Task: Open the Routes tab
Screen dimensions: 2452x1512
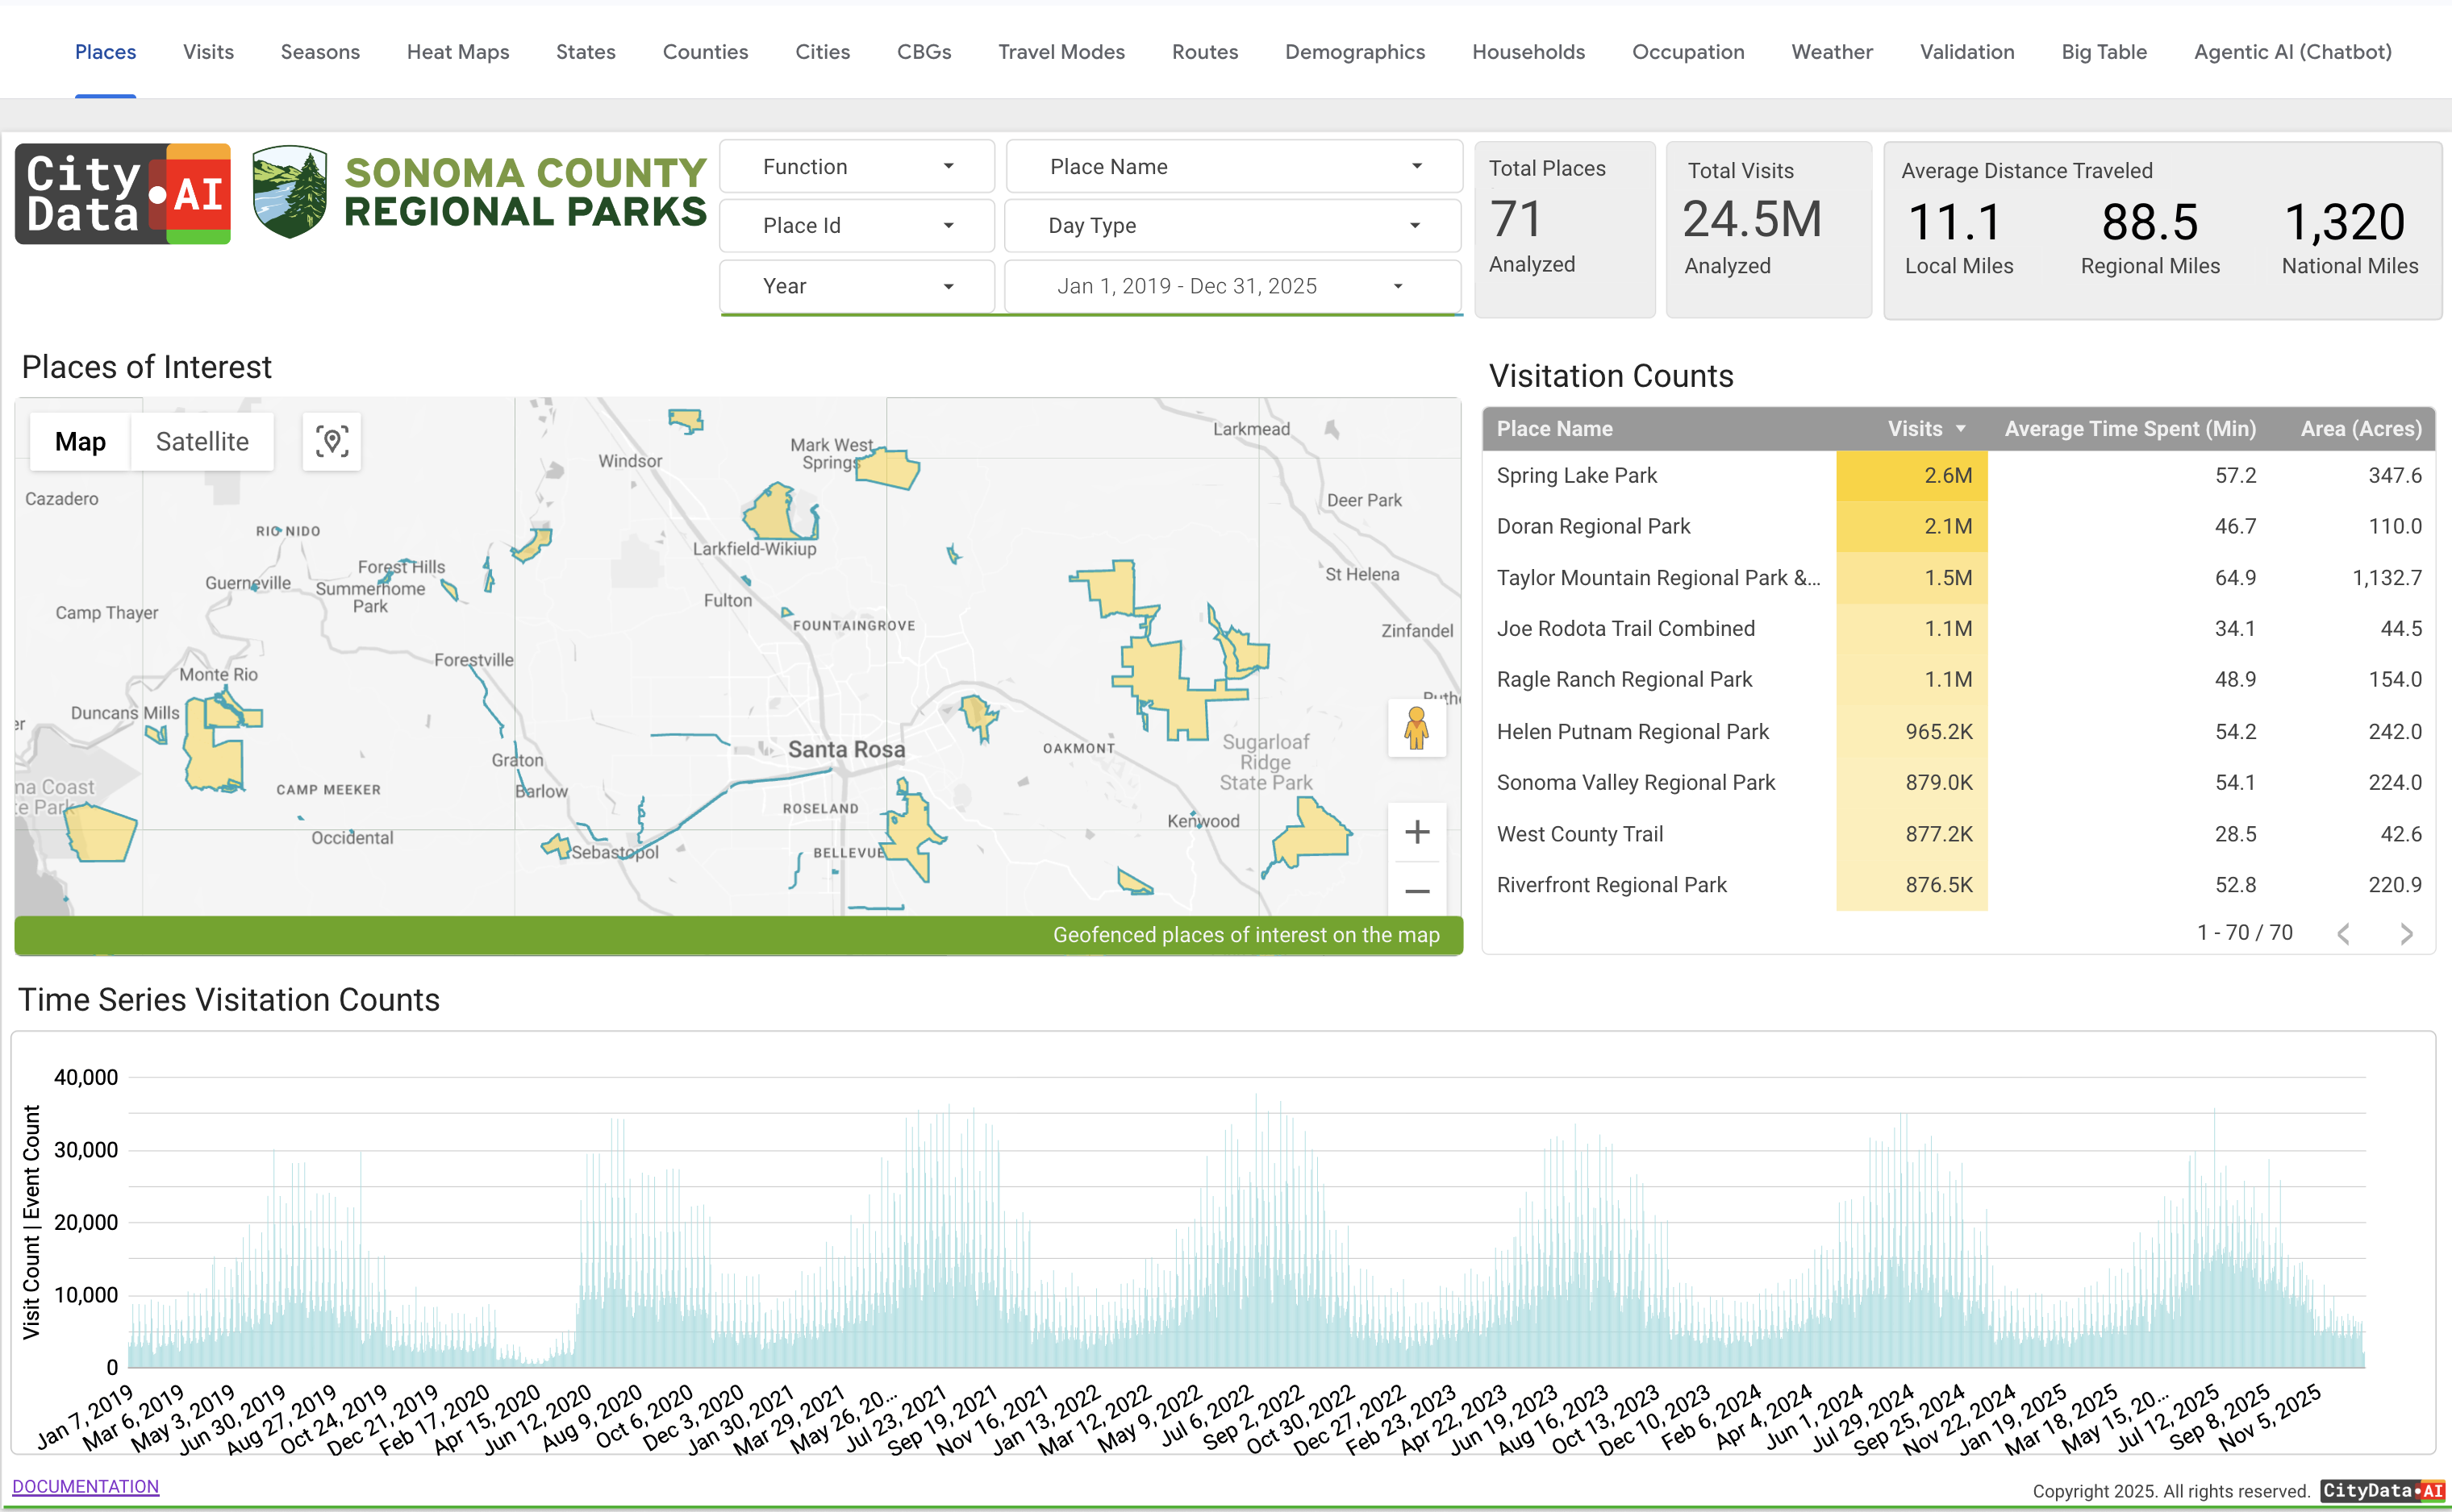Action: click(x=1205, y=52)
